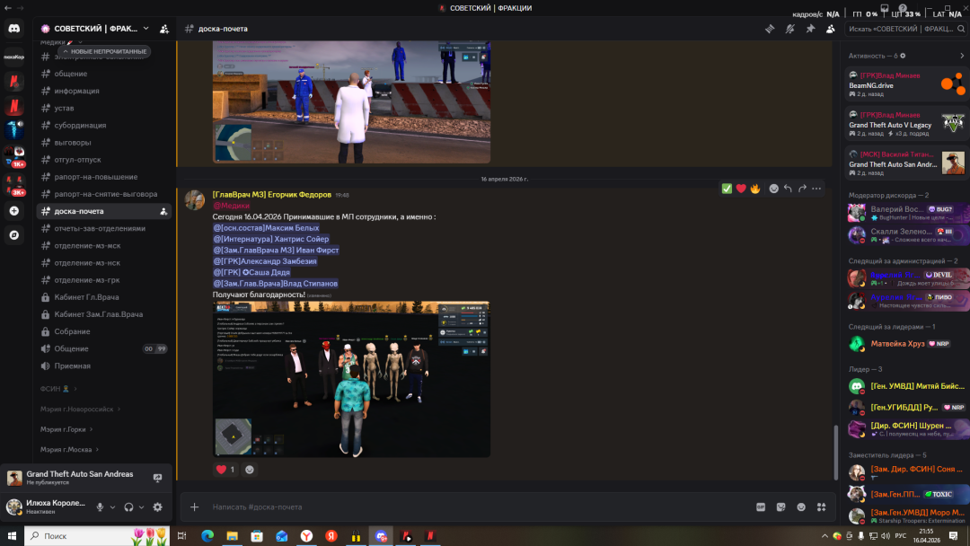Open User Settings gear icon

click(157, 507)
